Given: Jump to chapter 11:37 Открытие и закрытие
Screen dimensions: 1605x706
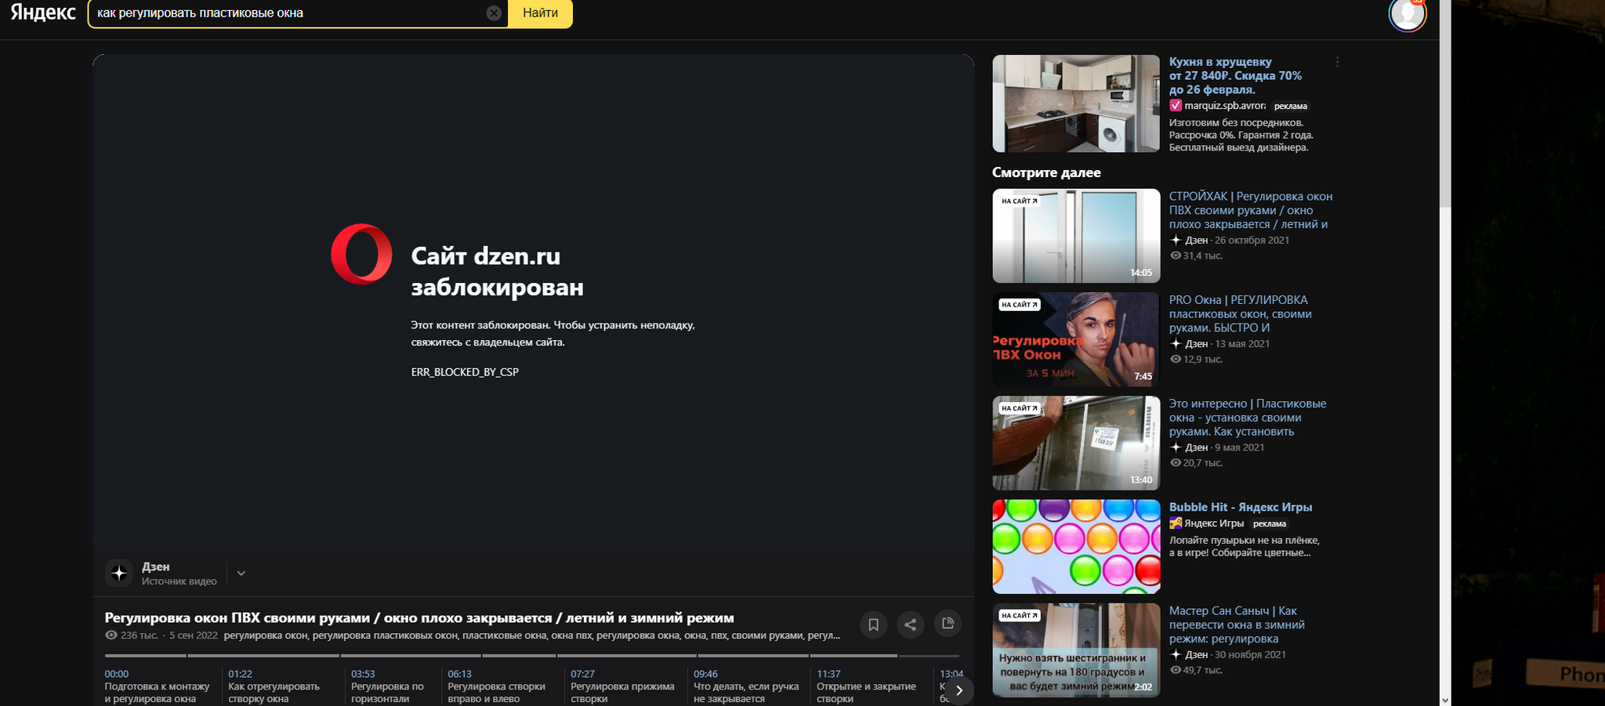Looking at the screenshot, I should coord(867,686).
